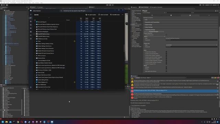Click Task Manager search input field
Viewport: 220px width, 124px height.
point(76,11)
